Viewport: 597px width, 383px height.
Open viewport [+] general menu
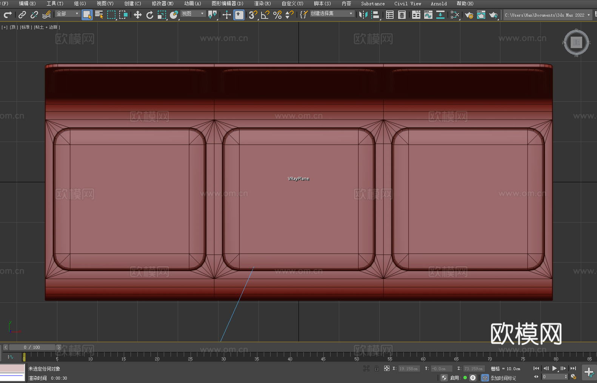coord(5,27)
